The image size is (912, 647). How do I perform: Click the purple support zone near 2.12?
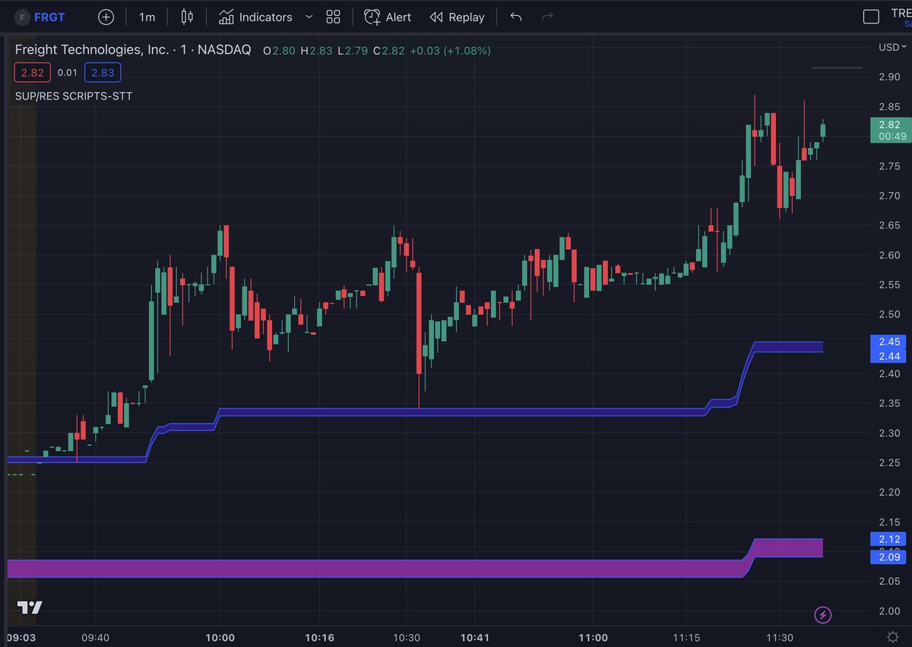click(788, 548)
